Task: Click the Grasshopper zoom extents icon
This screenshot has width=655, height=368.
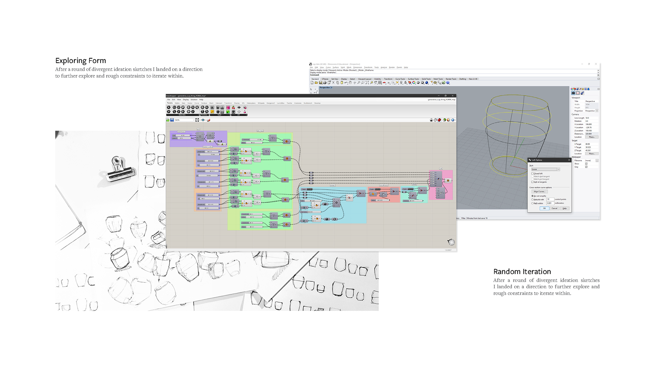Action: coord(197,120)
